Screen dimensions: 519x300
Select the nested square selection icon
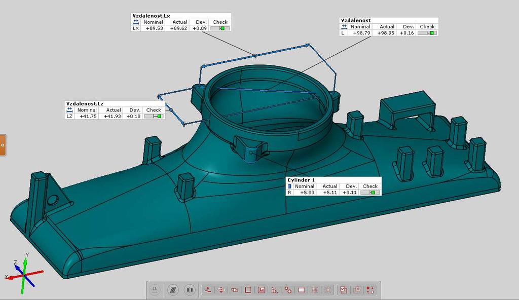click(261, 290)
